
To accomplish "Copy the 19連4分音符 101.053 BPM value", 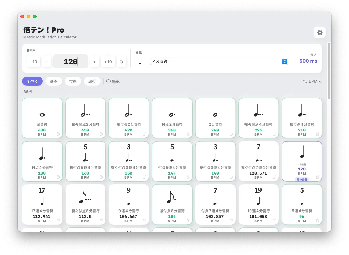I will 275,220.
